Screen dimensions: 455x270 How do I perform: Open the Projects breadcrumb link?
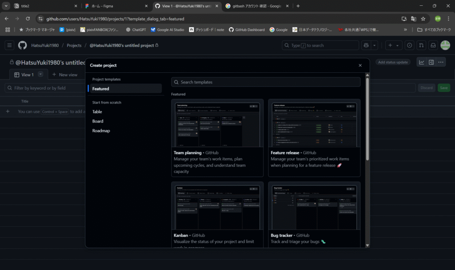(74, 46)
